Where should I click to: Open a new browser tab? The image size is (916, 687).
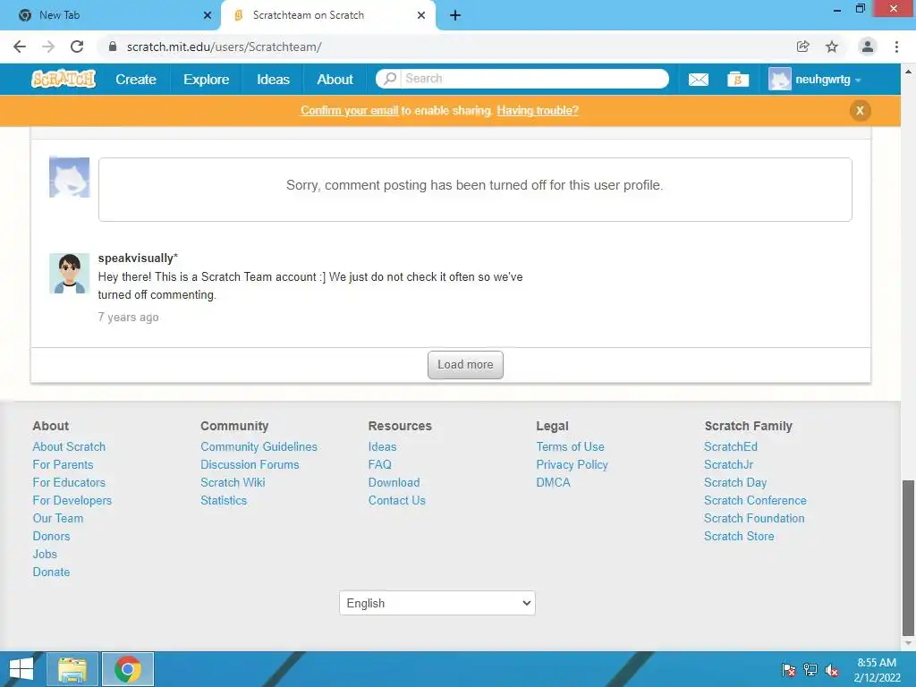(455, 15)
